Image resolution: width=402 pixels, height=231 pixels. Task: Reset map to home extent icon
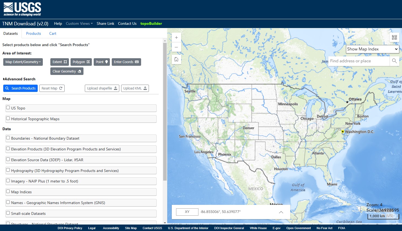pyautogui.click(x=176, y=59)
